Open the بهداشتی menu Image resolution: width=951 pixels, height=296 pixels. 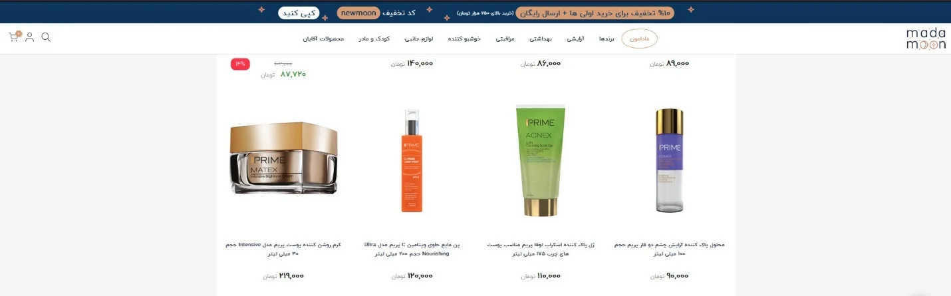point(540,39)
